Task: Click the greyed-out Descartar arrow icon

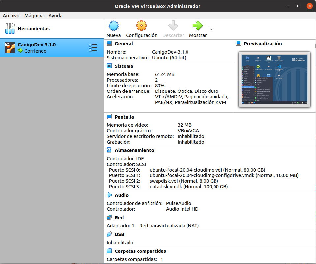Action: click(x=173, y=26)
